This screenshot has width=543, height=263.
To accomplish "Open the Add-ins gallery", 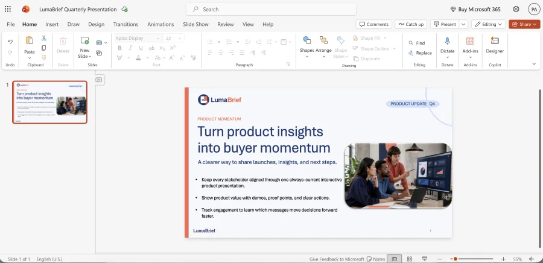I will point(470,46).
